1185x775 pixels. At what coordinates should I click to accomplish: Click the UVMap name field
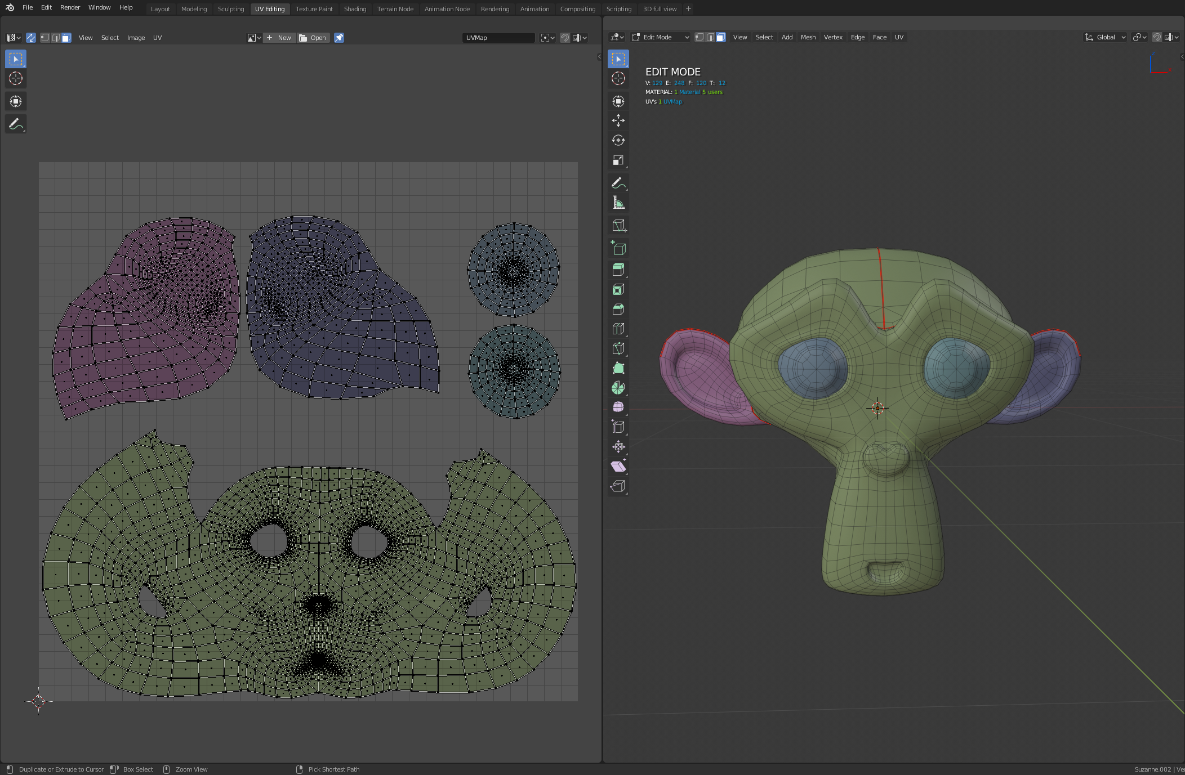(x=498, y=38)
